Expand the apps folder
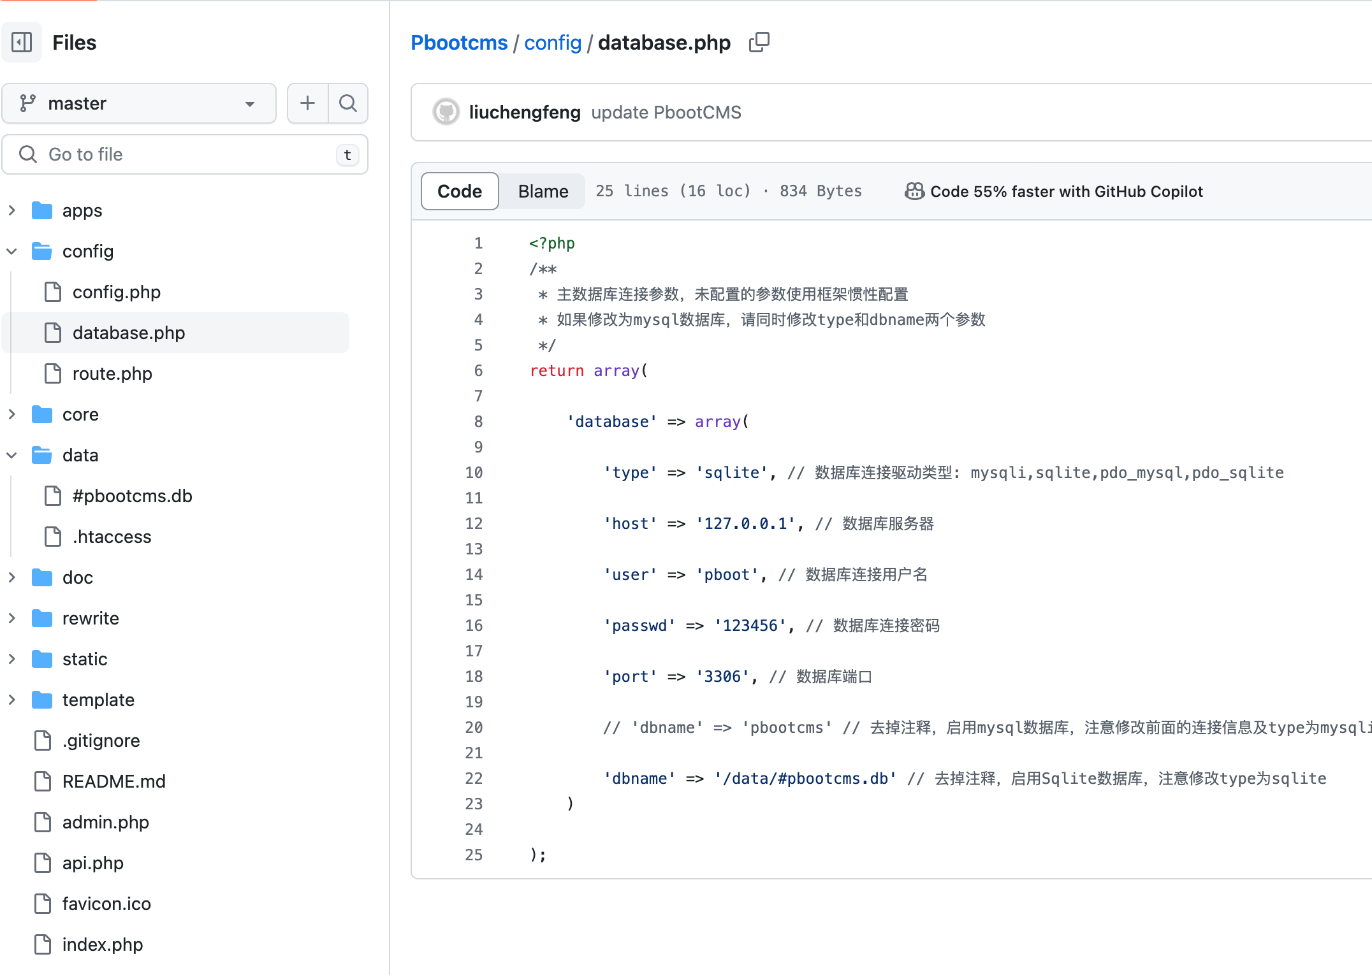The width and height of the screenshot is (1372, 975). point(12,210)
